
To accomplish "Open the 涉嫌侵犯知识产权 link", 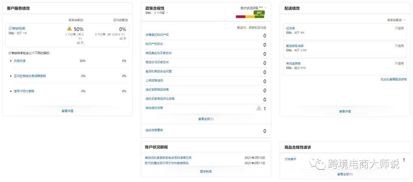I will pos(157,35).
